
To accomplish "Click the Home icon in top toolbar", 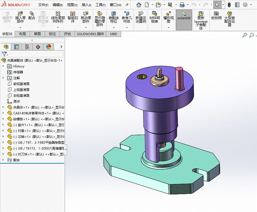I will click(x=139, y=5).
